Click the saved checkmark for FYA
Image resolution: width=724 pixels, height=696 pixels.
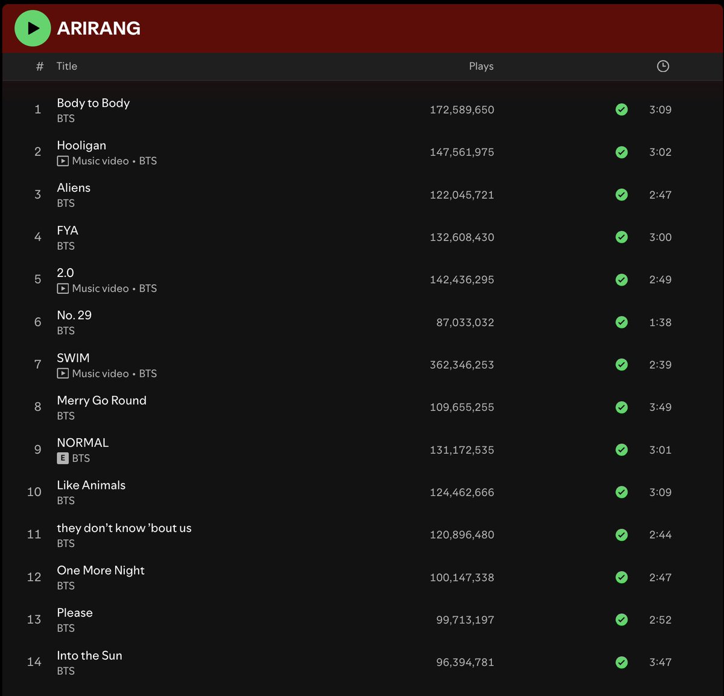coord(621,237)
